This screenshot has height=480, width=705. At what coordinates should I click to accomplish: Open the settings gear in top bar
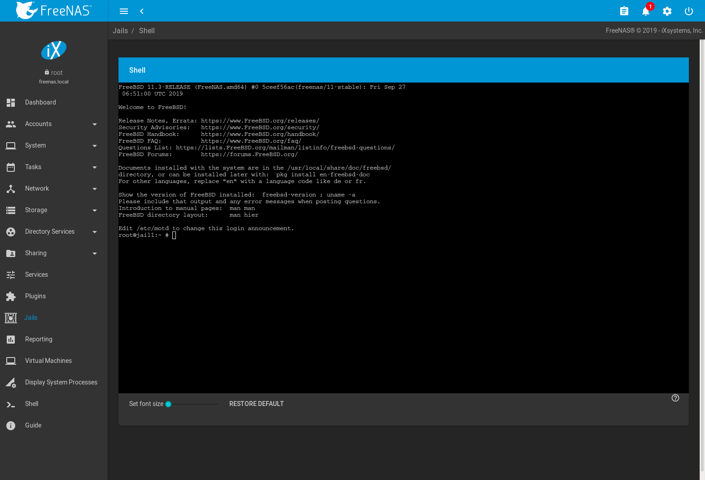(x=667, y=11)
